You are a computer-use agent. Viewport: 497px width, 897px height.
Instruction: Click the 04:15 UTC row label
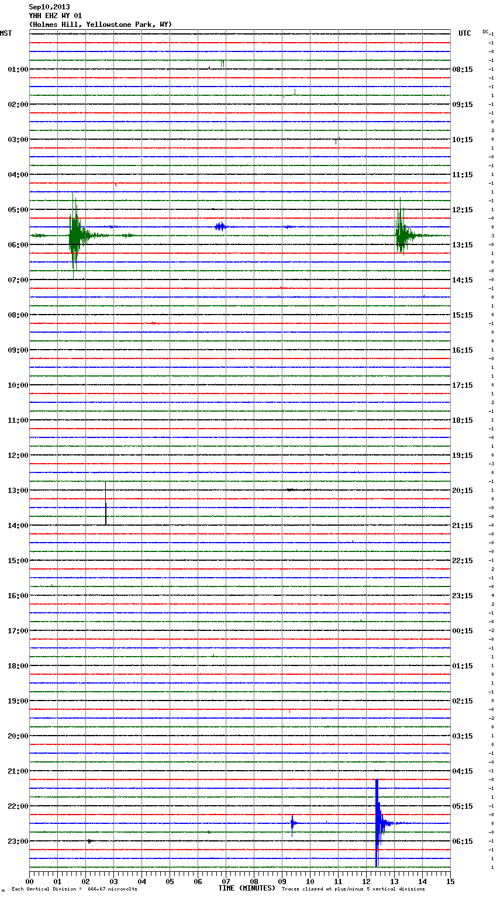[463, 771]
